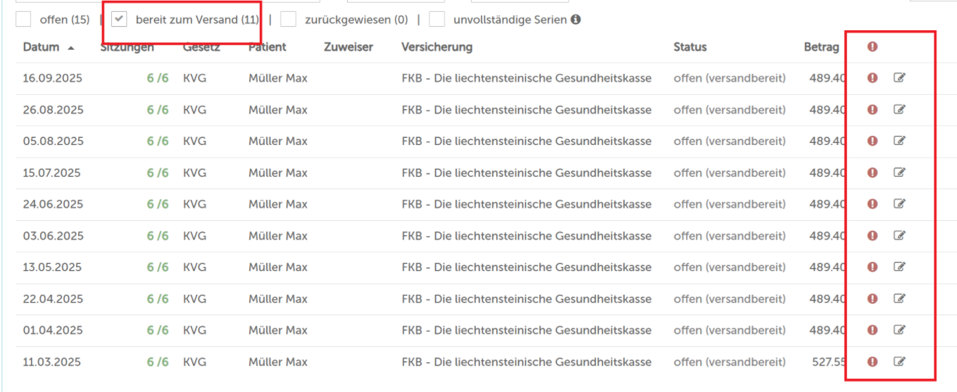Open edit icon for 26.08.2025 invoice

tap(899, 109)
